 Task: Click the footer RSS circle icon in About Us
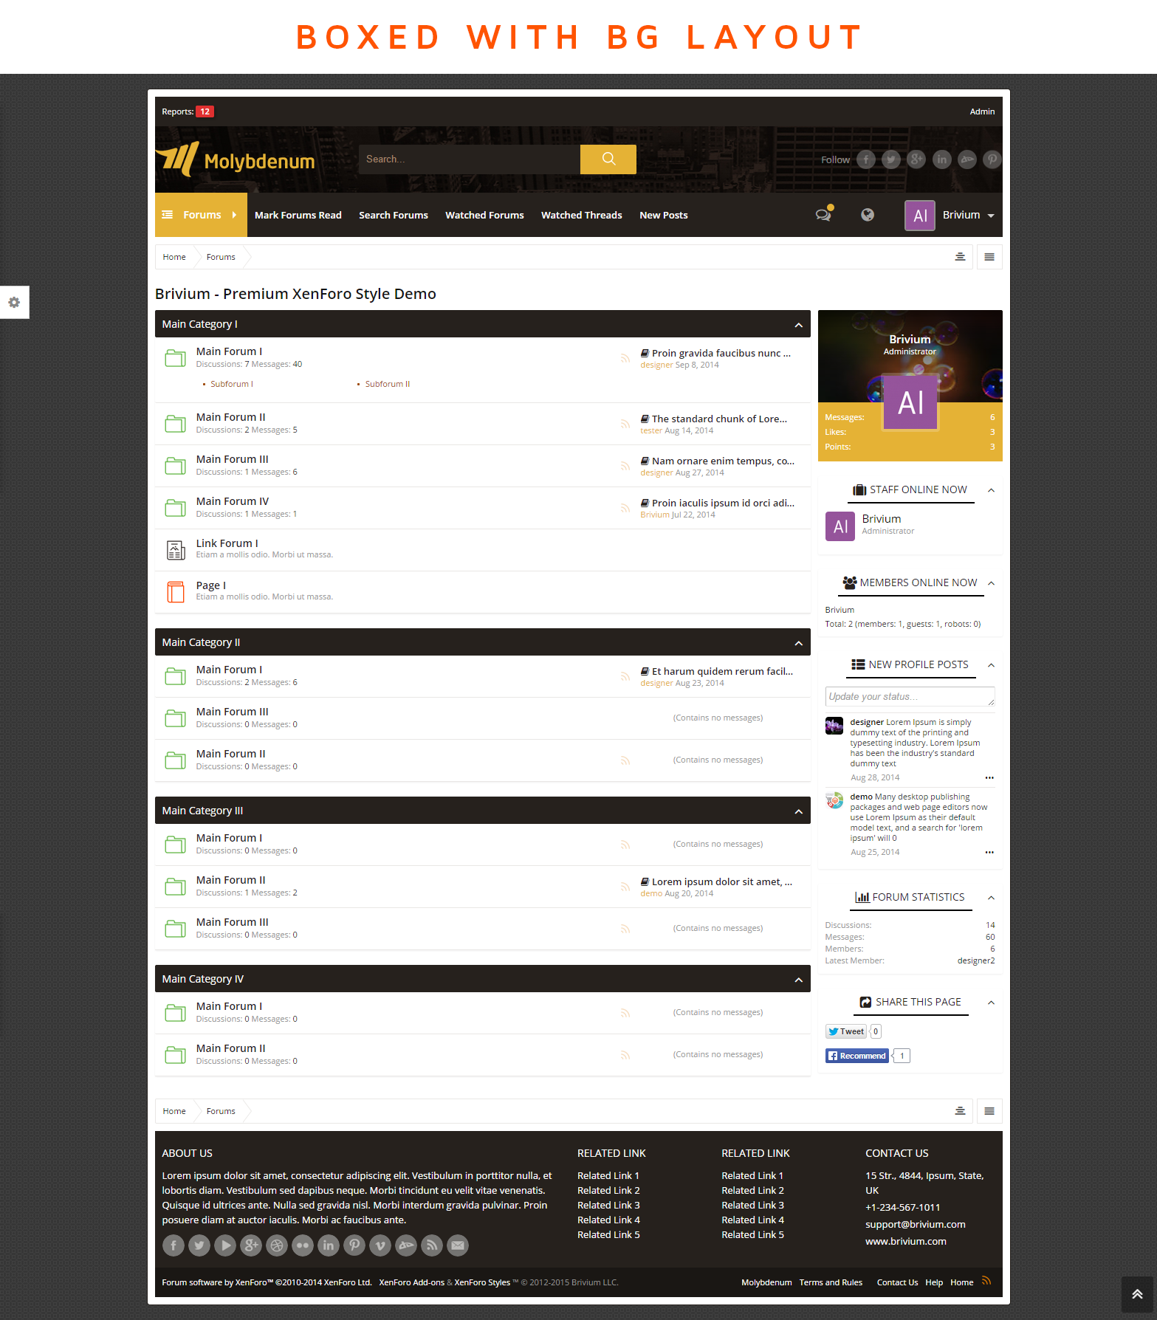coord(432,1245)
